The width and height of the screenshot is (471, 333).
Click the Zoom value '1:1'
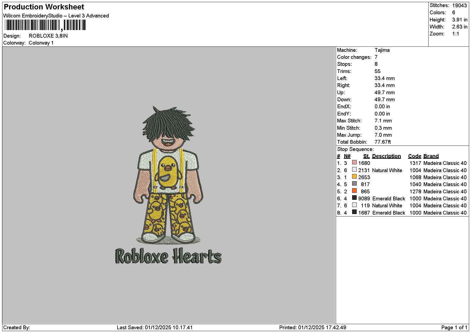(456, 34)
